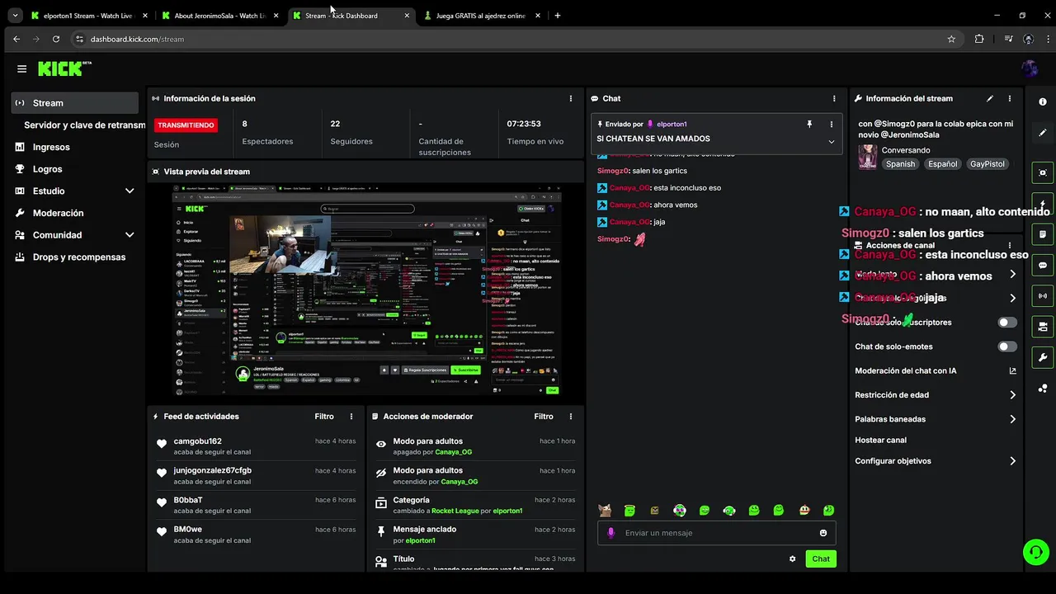This screenshot has width=1056, height=594.
Task: Click the focus frame icon in right rail
Action: (1043, 172)
